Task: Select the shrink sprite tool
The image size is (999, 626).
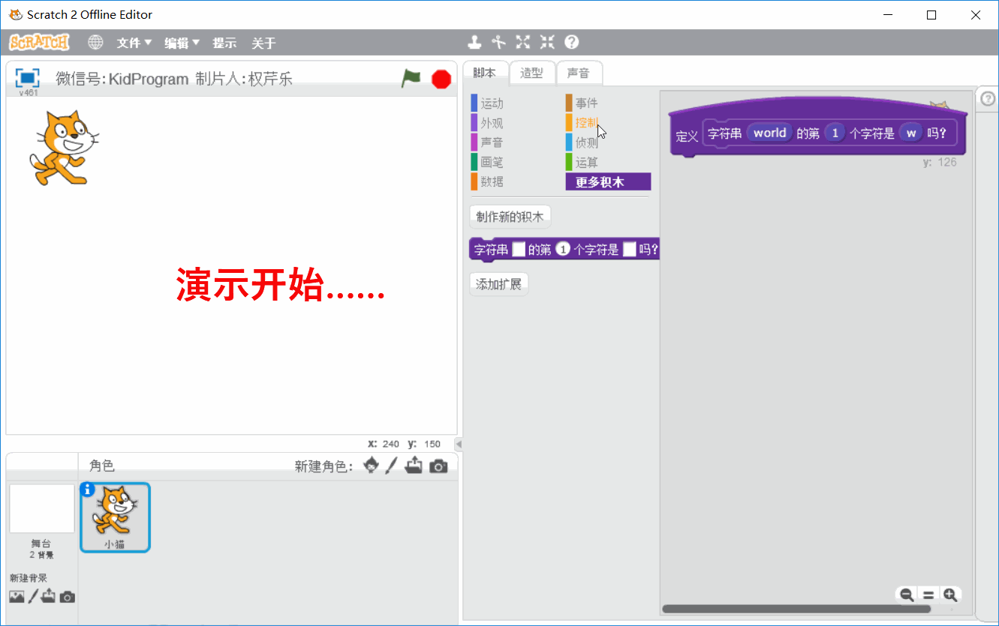Action: pyautogui.click(x=547, y=42)
